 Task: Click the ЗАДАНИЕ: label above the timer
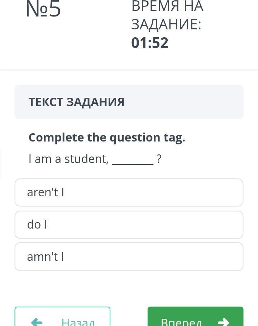pyautogui.click(x=166, y=24)
